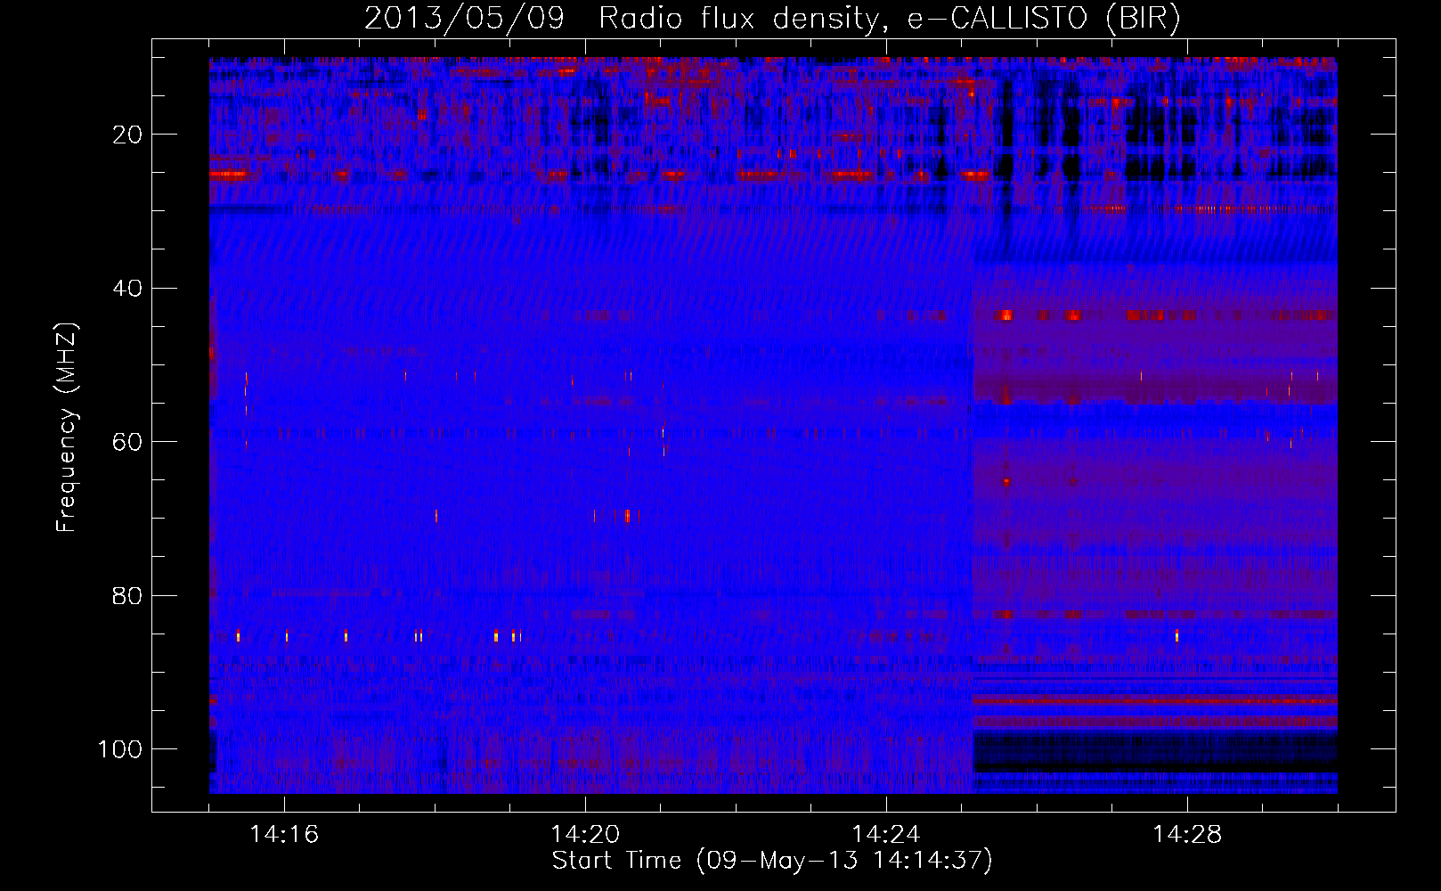
Task: Click the 40 frequency tick label
Action: pos(128,289)
